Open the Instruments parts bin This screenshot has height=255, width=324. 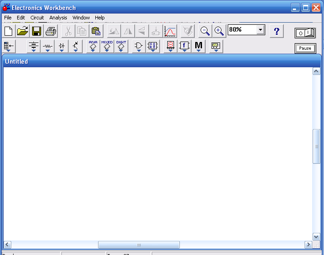[216, 46]
